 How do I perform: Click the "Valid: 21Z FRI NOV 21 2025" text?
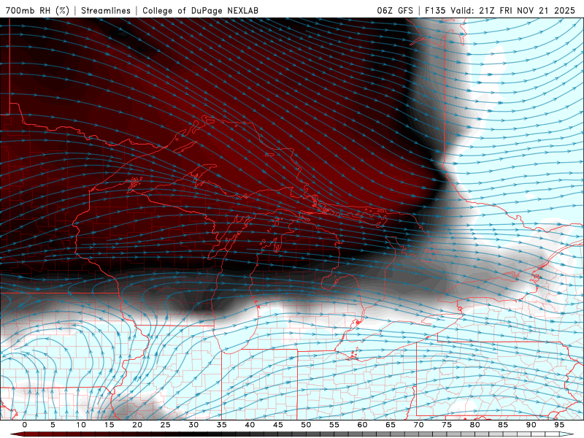[512, 10]
